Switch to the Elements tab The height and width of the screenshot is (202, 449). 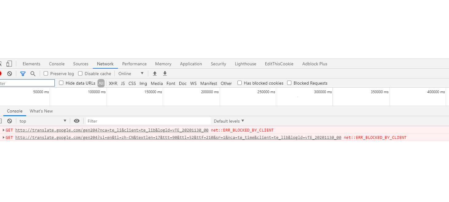pos(31,63)
